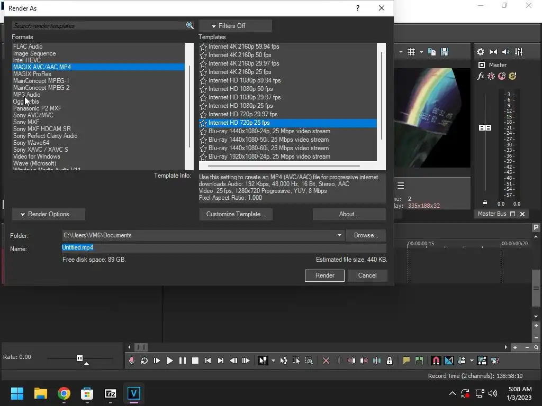Open preview quality dropdown arrow left of grid
The image size is (542, 406).
(401, 52)
